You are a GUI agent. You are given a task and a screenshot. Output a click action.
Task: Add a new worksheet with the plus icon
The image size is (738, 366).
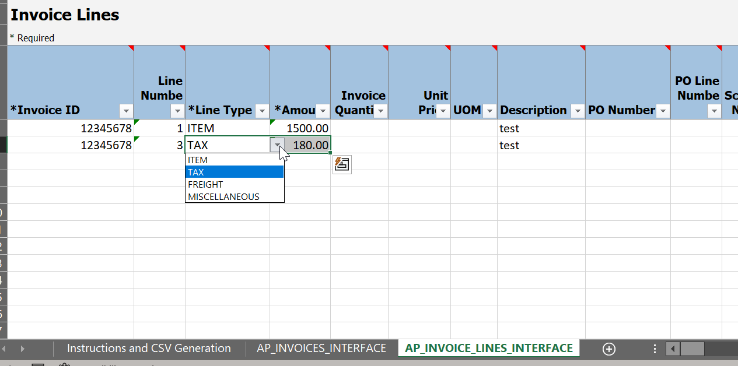608,349
